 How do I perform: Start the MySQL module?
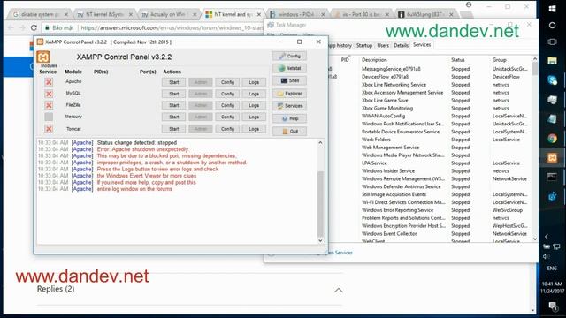[174, 94]
